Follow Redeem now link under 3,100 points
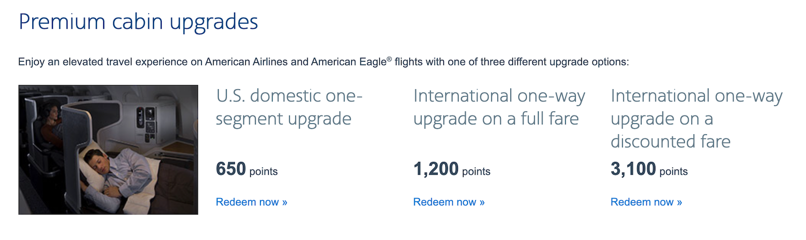Screen dimensions: 806x240 (x=646, y=202)
